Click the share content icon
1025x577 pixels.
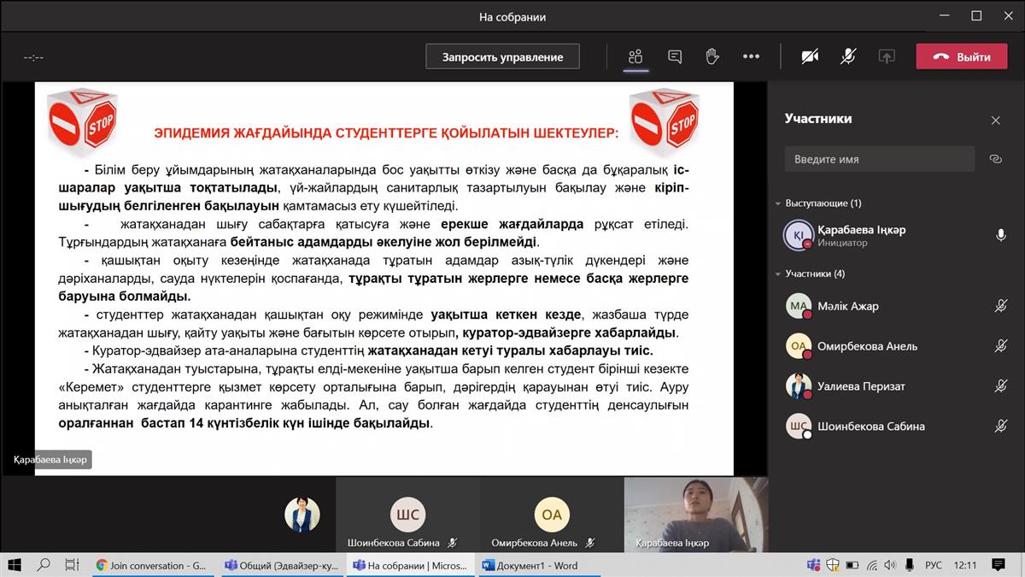(887, 56)
